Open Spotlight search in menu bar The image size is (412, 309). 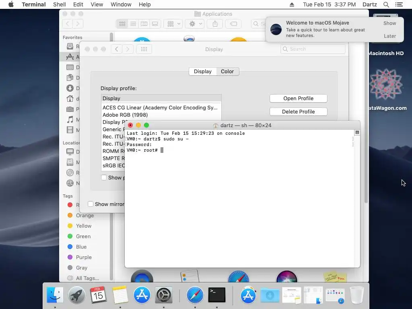(x=386, y=4)
